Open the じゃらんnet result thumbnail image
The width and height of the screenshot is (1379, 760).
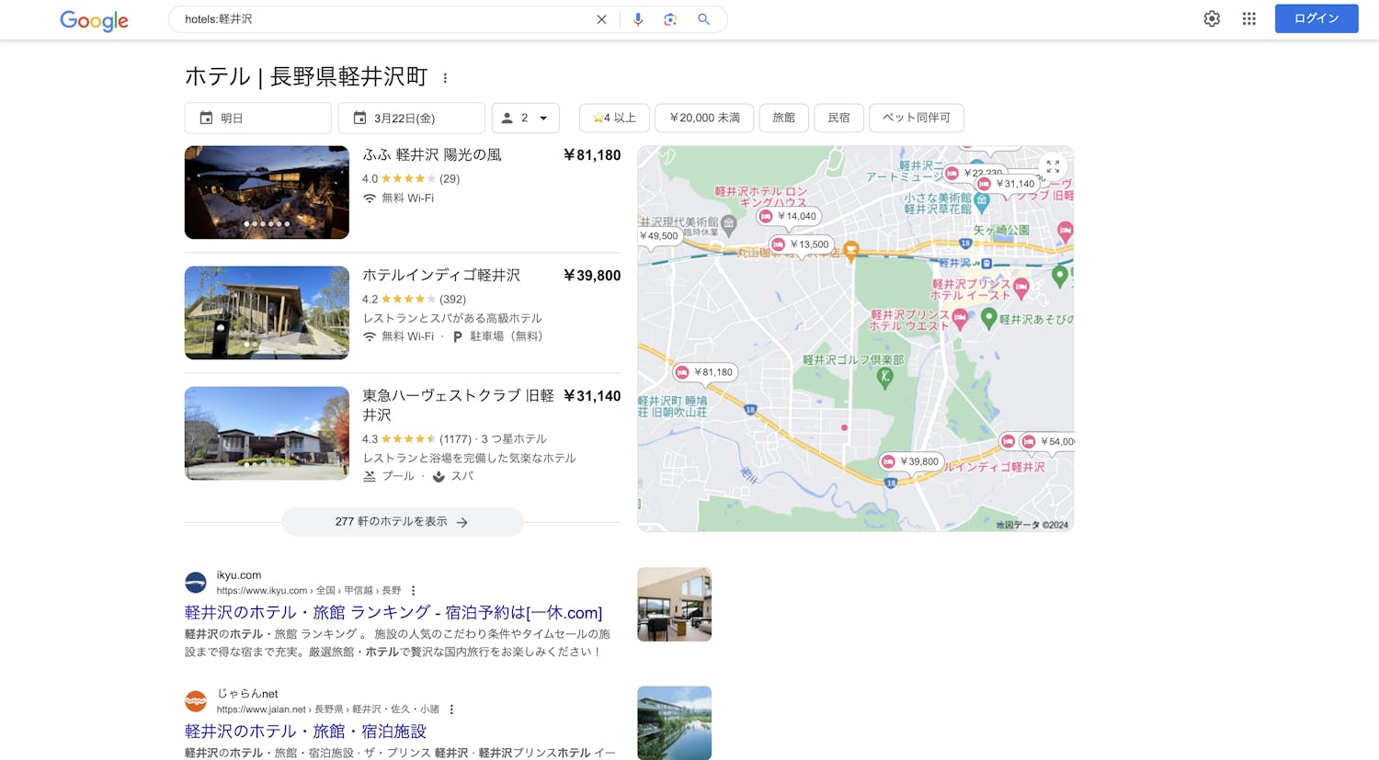pos(674,723)
